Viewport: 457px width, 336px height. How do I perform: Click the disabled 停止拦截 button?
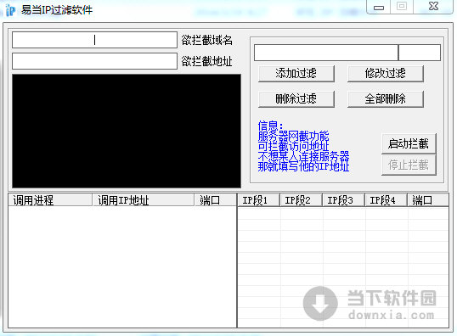coord(409,165)
